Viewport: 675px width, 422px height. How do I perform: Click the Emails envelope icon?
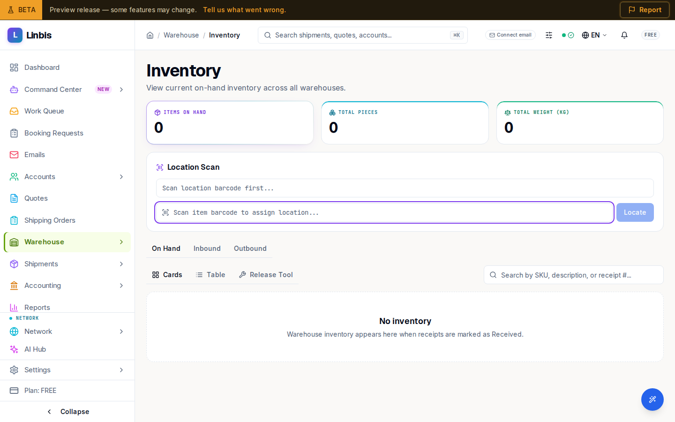tap(14, 155)
